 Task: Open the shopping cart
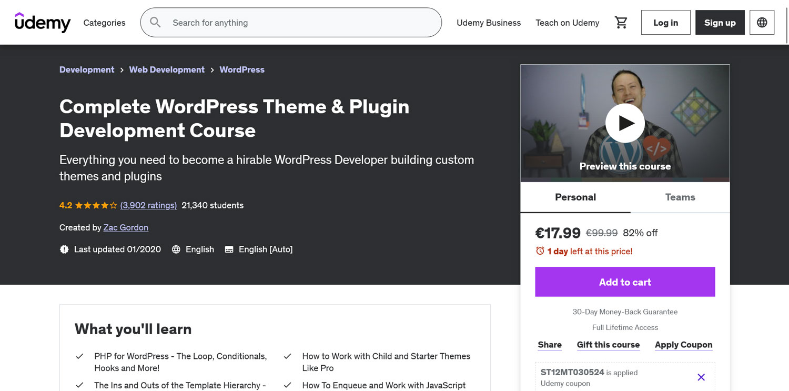[621, 23]
